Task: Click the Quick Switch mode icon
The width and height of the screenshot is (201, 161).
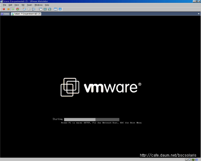Action: pyautogui.click(x=45, y=9)
